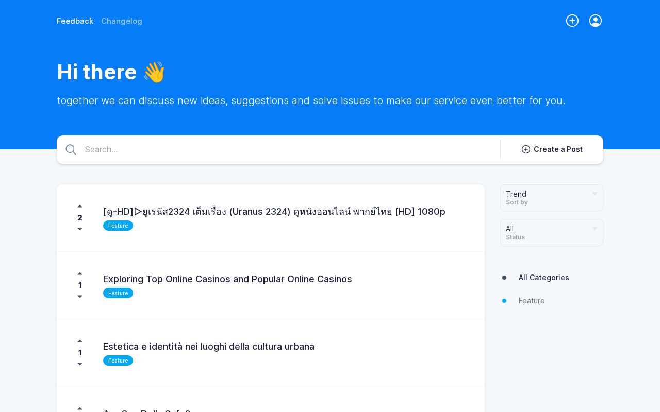The width and height of the screenshot is (660, 412).
Task: Filter by the Feature category
Action: pyautogui.click(x=532, y=301)
